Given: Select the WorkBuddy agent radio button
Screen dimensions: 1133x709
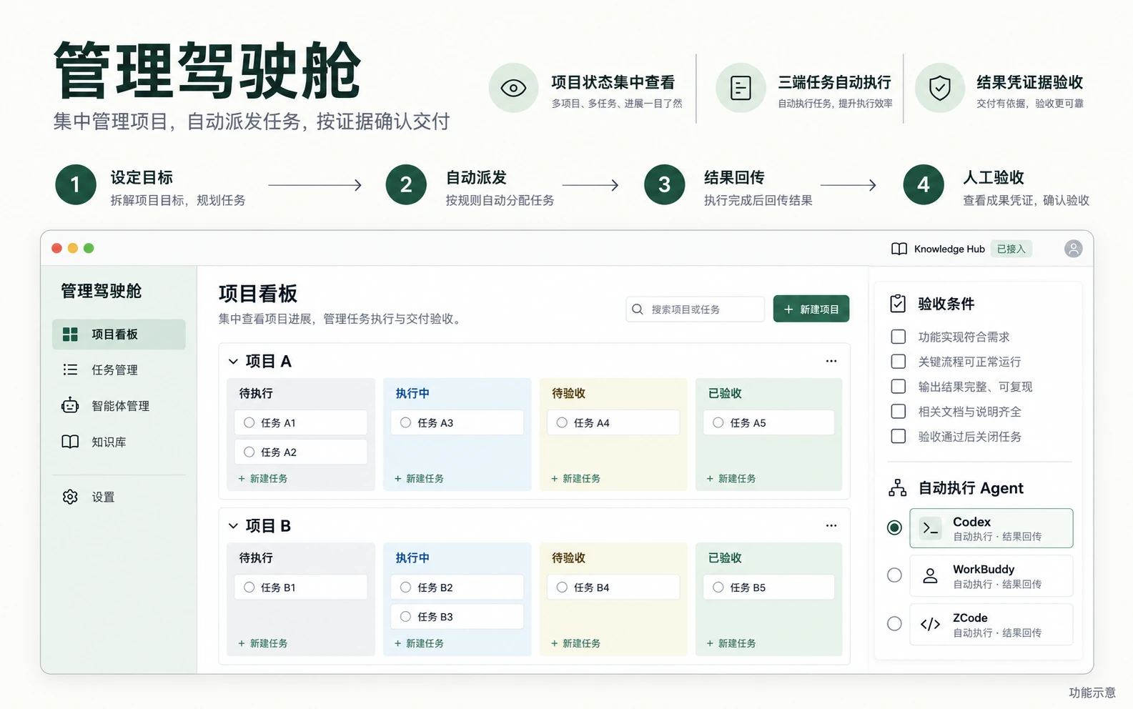Looking at the screenshot, I should [x=894, y=575].
